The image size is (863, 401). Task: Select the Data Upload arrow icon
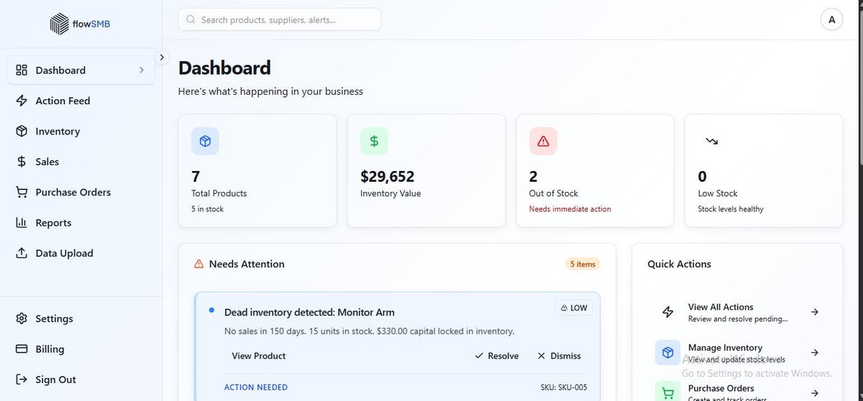tap(22, 253)
